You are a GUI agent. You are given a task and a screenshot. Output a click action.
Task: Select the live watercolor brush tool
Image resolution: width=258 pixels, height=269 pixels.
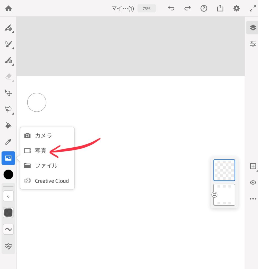(8, 44)
